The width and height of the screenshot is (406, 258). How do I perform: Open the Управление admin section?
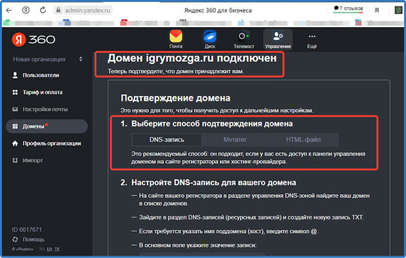point(278,39)
